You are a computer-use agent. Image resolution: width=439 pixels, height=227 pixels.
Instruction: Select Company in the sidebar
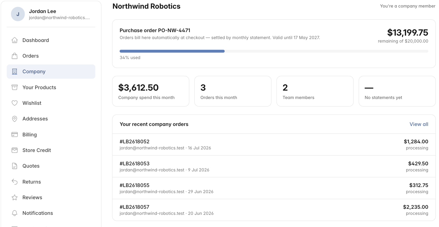(x=51, y=72)
